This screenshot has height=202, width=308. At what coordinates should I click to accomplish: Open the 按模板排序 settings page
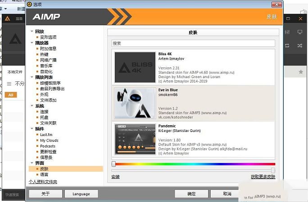coord(50,83)
